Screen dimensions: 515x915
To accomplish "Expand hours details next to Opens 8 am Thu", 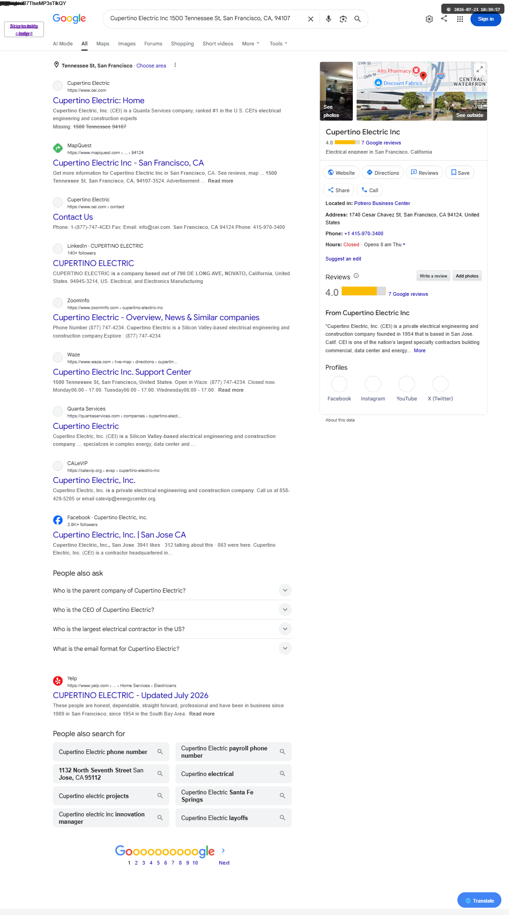I will pyautogui.click(x=404, y=244).
